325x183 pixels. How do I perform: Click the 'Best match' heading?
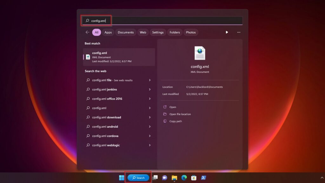pos(92,43)
